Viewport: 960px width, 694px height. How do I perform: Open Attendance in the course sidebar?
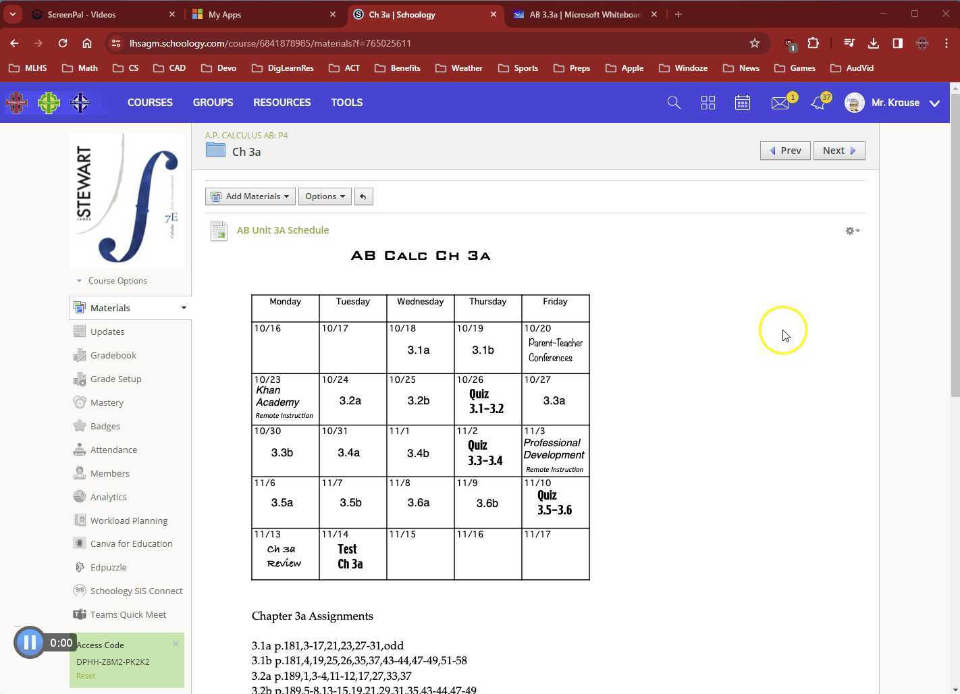click(x=113, y=449)
